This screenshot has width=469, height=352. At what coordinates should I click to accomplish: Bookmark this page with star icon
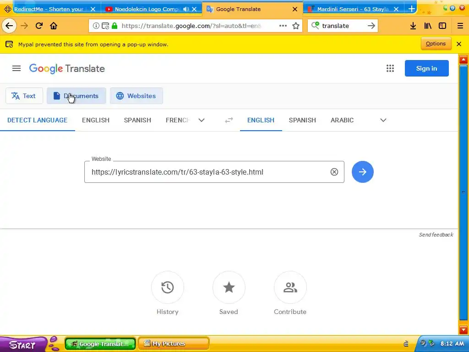296,26
